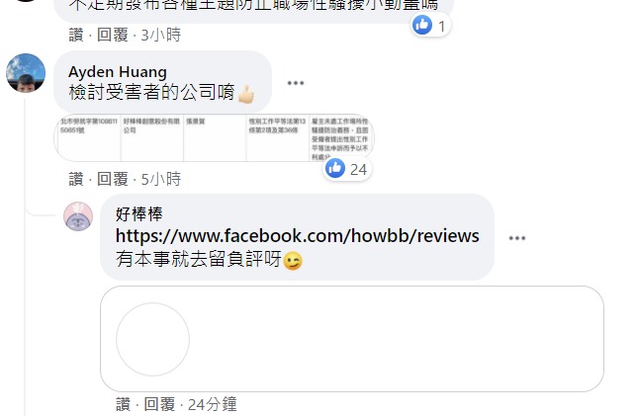Click the Ayden Huang name link
The width and height of the screenshot is (635, 416).
[x=118, y=72]
